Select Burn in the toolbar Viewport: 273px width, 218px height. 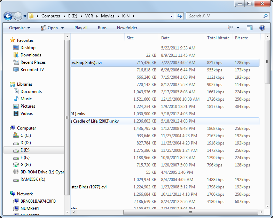pos(102,28)
